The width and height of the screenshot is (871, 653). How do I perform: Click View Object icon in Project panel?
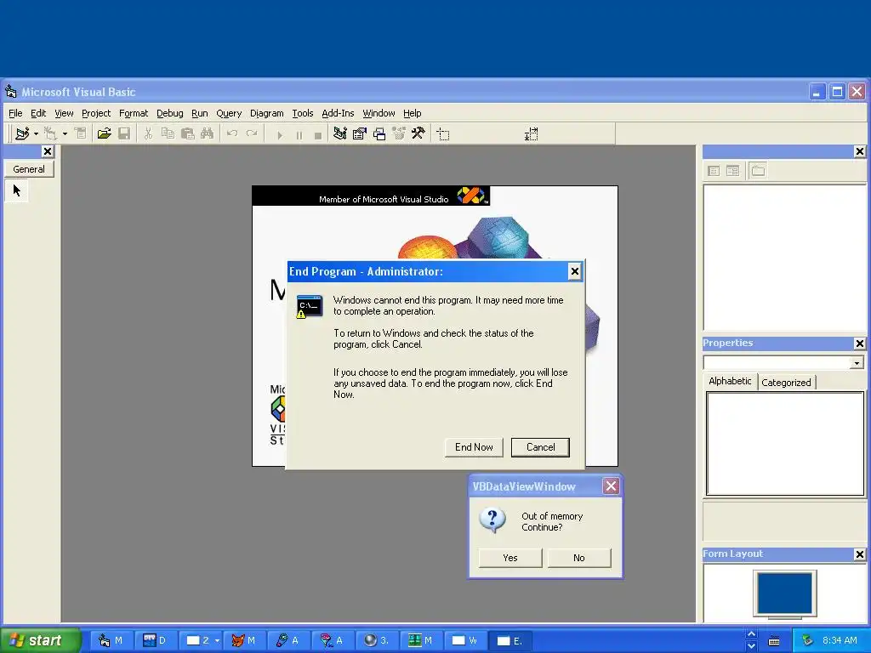tap(732, 171)
